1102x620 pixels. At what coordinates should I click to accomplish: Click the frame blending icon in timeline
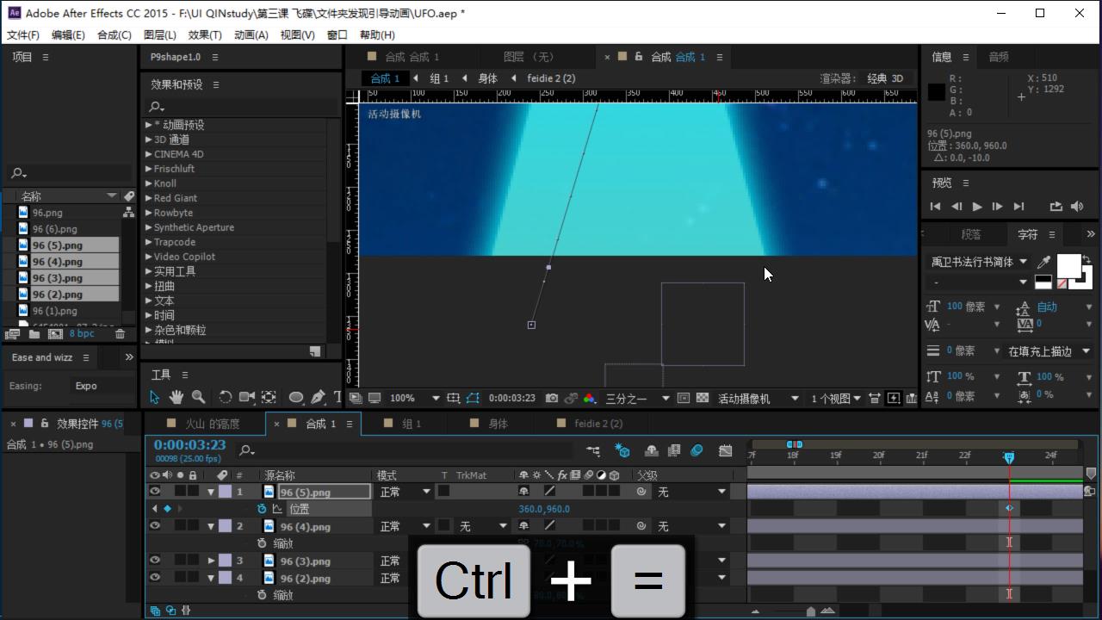point(674,450)
